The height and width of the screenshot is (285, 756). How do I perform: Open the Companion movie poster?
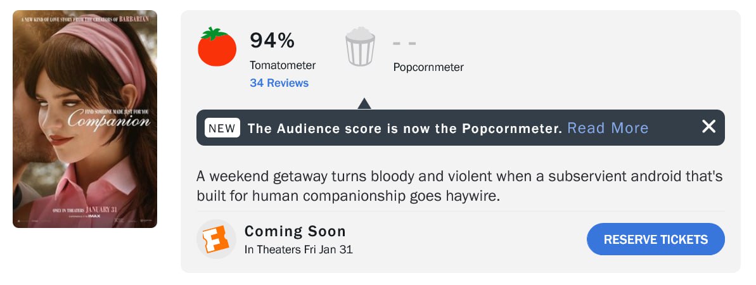(x=85, y=119)
